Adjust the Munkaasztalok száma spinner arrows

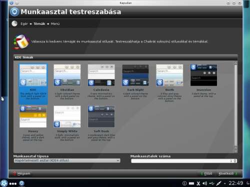[x=235, y=161]
